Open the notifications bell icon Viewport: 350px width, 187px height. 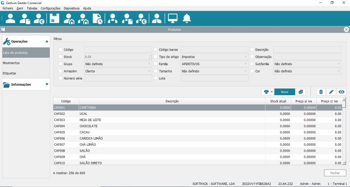187,19
